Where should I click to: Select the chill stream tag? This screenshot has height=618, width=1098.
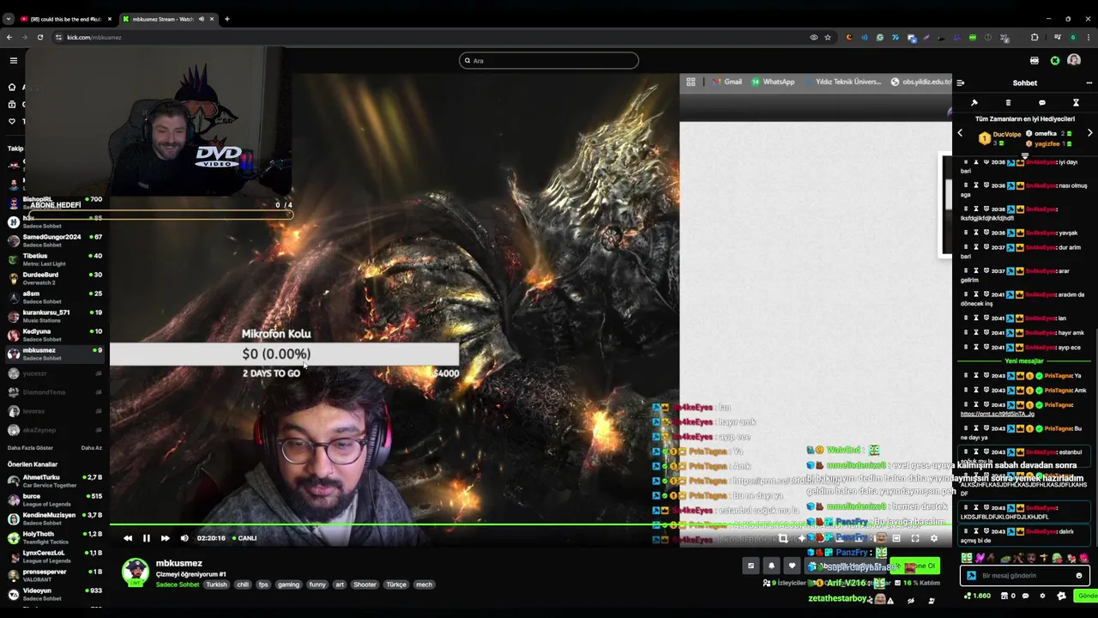[x=243, y=585]
